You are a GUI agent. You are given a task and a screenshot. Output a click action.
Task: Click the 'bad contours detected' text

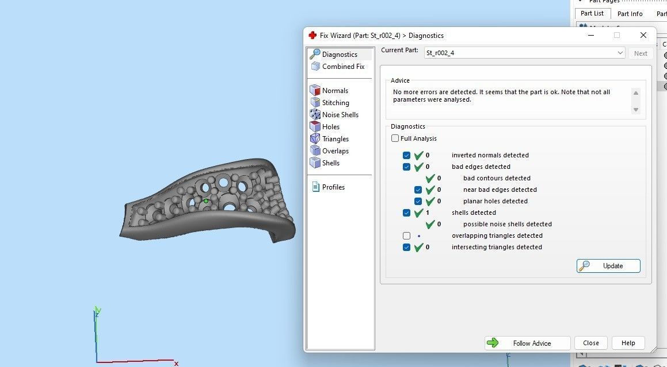point(497,178)
